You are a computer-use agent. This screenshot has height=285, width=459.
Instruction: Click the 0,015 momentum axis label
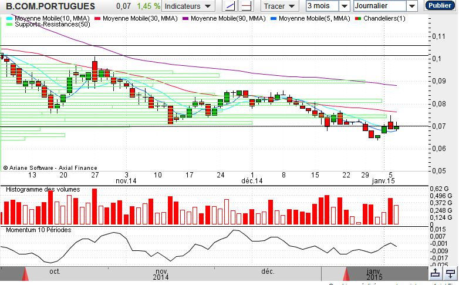[438, 229]
